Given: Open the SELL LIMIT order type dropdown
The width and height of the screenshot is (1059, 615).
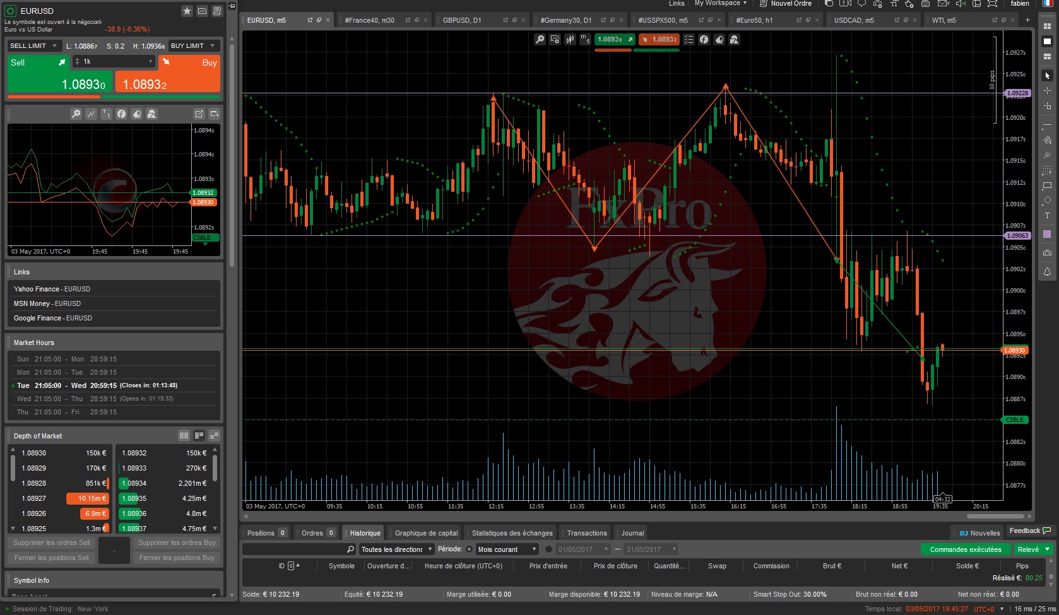Looking at the screenshot, I should (x=33, y=45).
